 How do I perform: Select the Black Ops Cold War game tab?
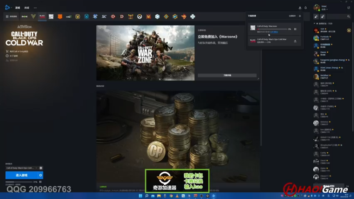(x=42, y=16)
